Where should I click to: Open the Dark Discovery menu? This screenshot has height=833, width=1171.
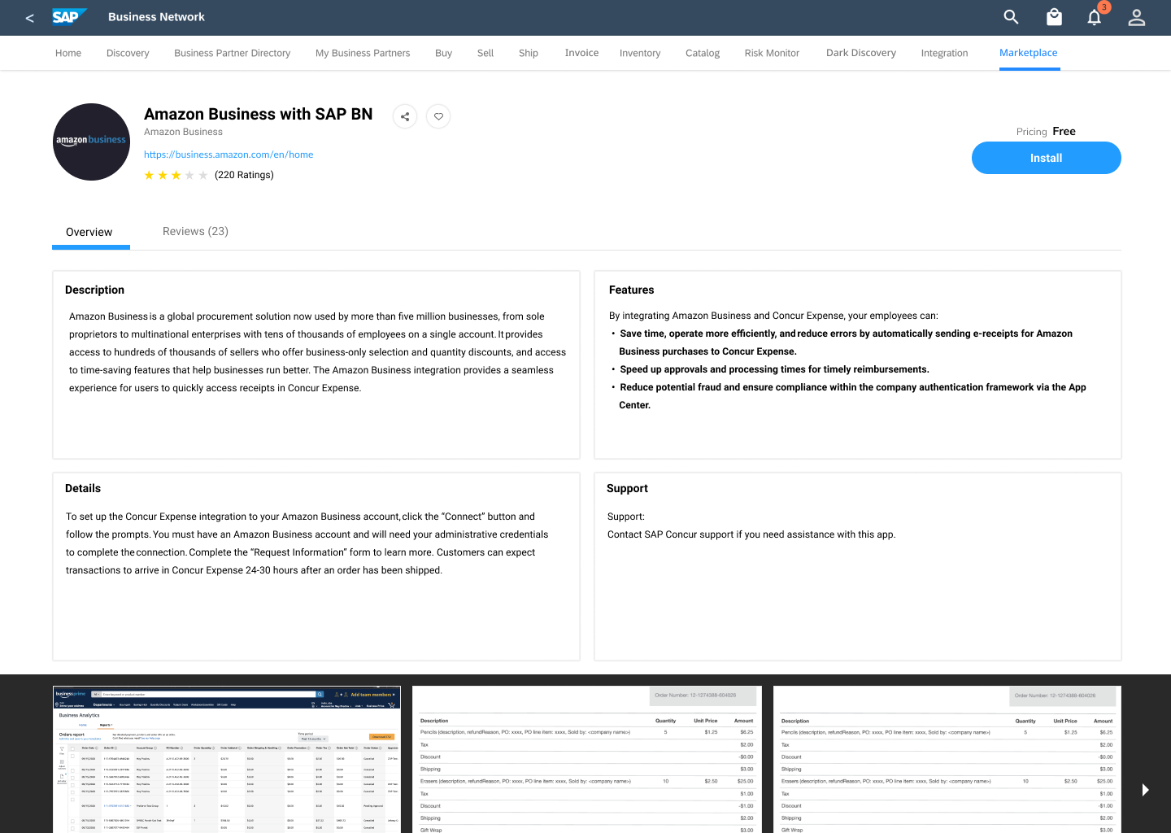[x=861, y=53]
